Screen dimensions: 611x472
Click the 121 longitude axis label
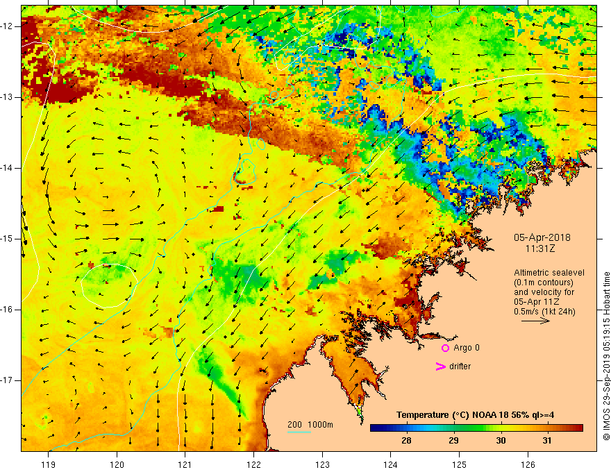[x=185, y=464]
